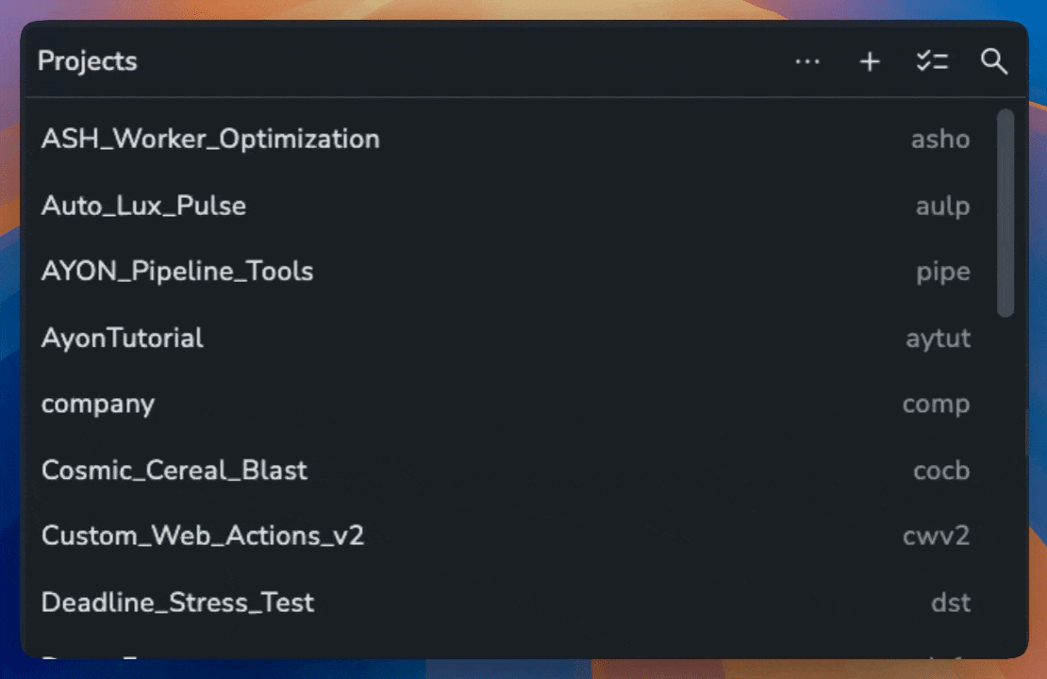Select the 'comp' code on company row

(936, 405)
